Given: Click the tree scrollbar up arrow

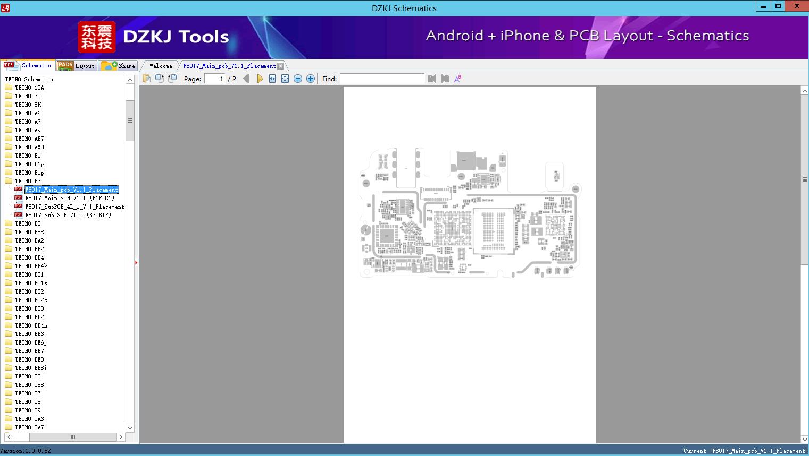Looking at the screenshot, I should (130, 80).
